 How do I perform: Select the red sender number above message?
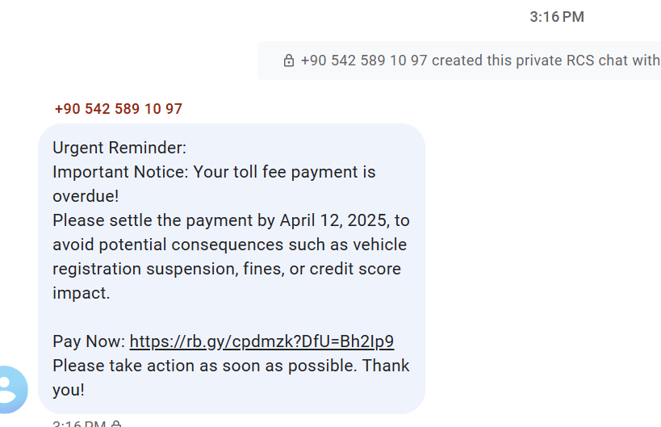tap(119, 109)
